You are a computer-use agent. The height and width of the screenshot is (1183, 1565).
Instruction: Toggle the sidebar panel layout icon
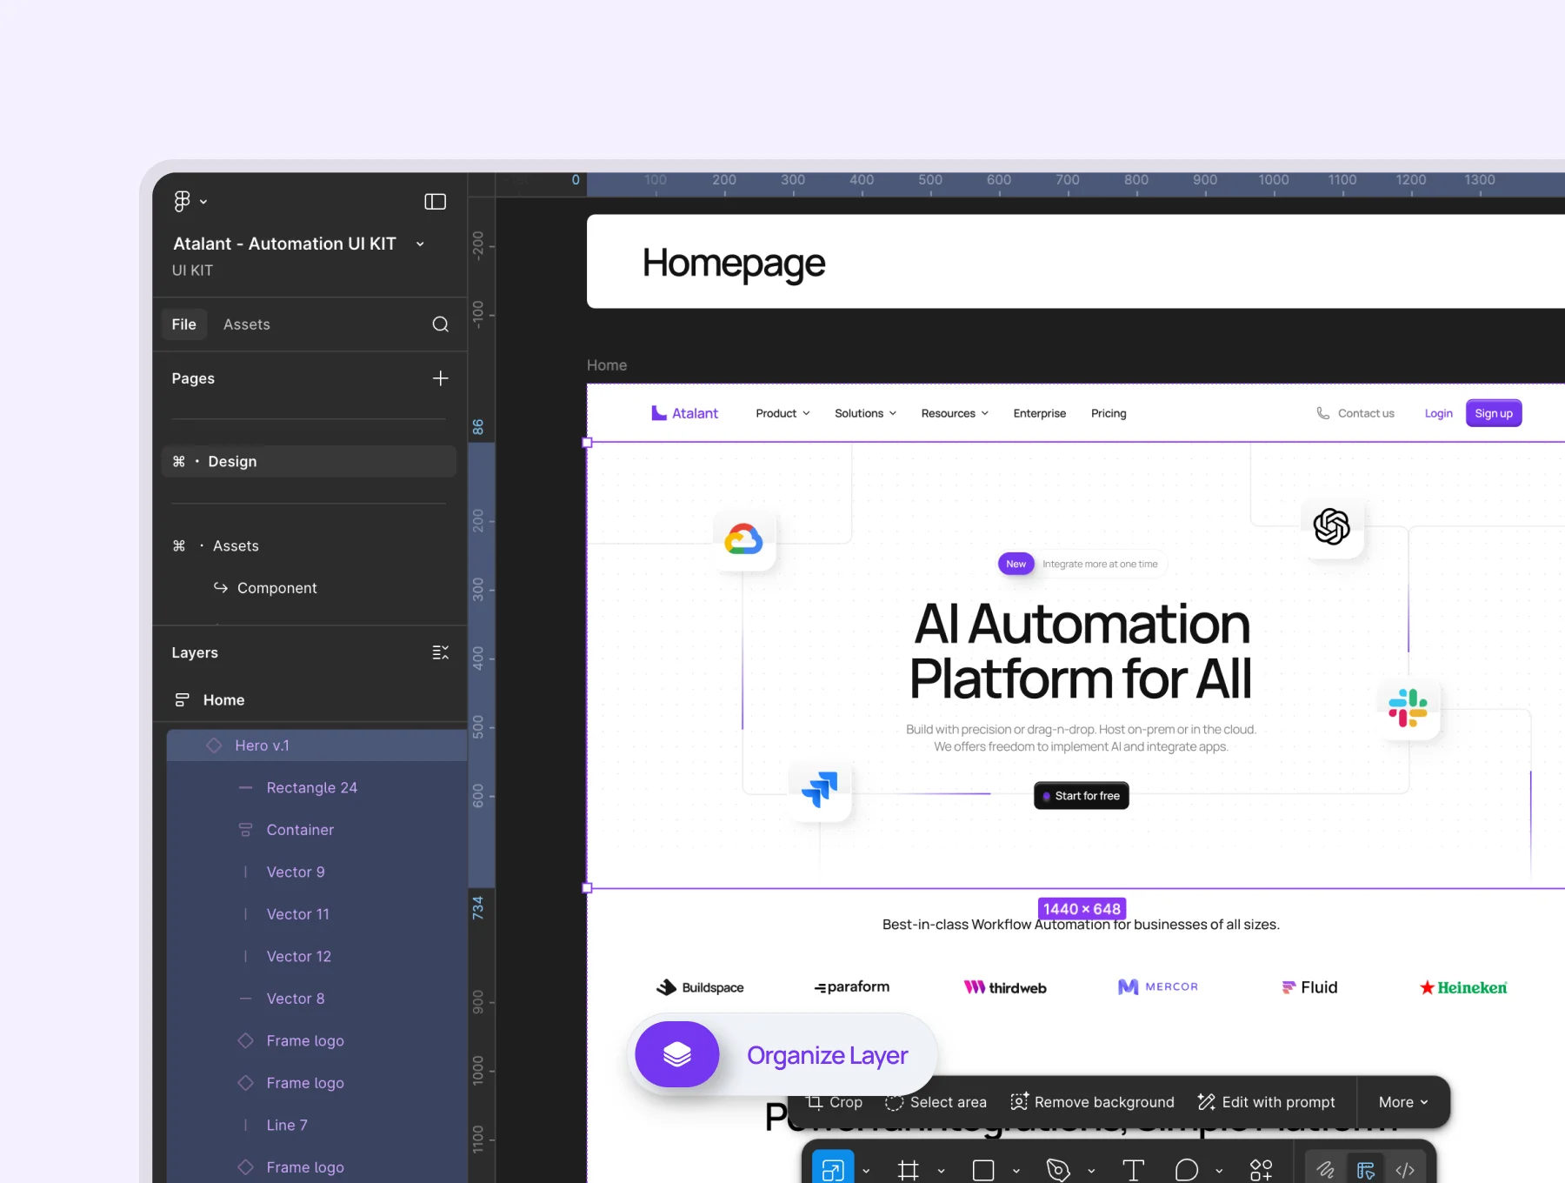(435, 202)
